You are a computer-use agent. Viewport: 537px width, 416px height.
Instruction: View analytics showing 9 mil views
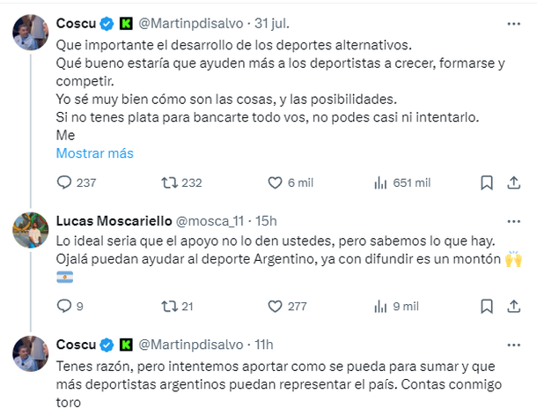(381, 306)
